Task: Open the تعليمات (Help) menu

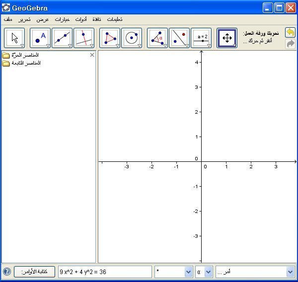Action: pos(115,19)
